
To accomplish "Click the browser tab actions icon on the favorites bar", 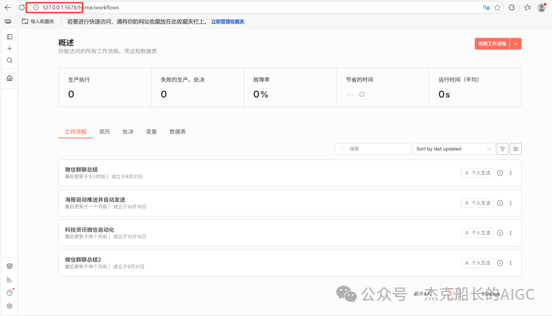I will tap(8, 21).
